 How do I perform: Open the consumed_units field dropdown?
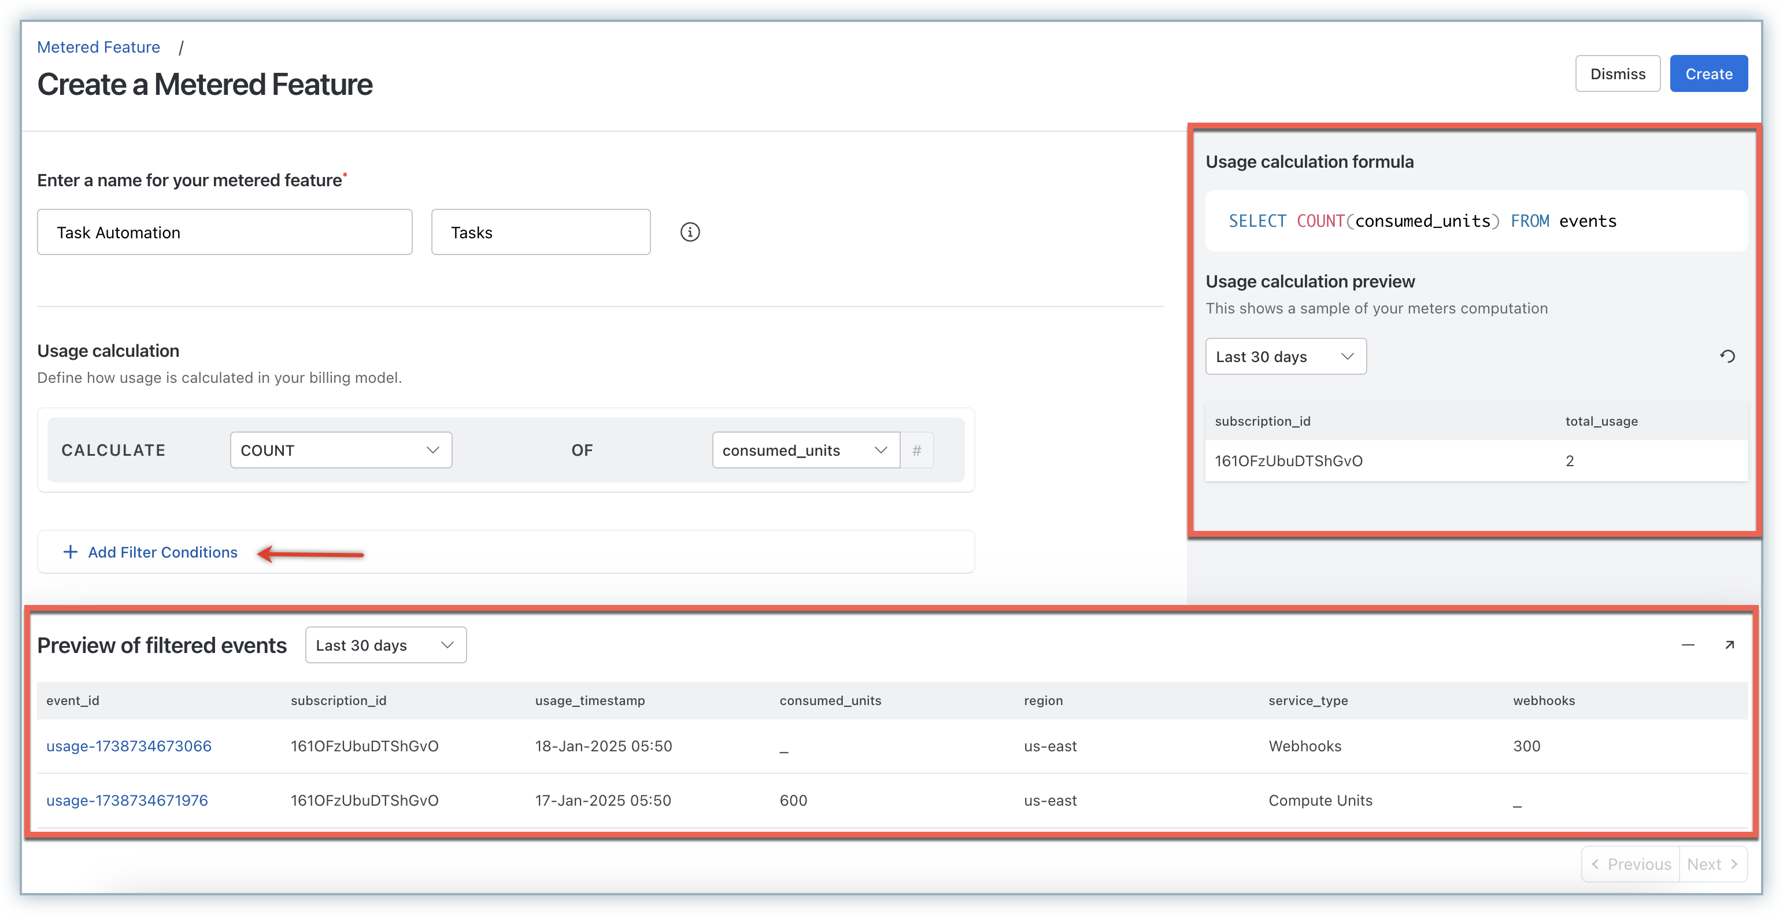click(805, 450)
